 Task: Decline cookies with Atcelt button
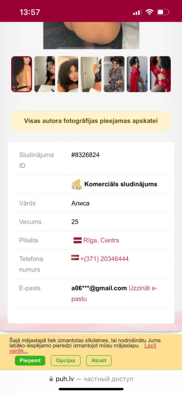pyautogui.click(x=99, y=361)
